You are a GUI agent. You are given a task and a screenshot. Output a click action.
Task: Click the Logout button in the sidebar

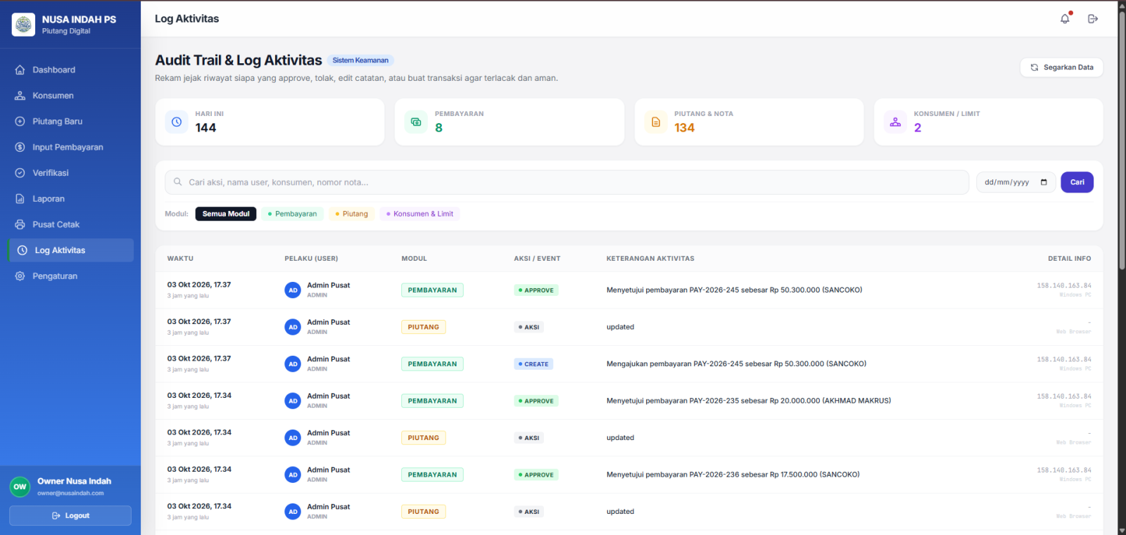click(70, 515)
